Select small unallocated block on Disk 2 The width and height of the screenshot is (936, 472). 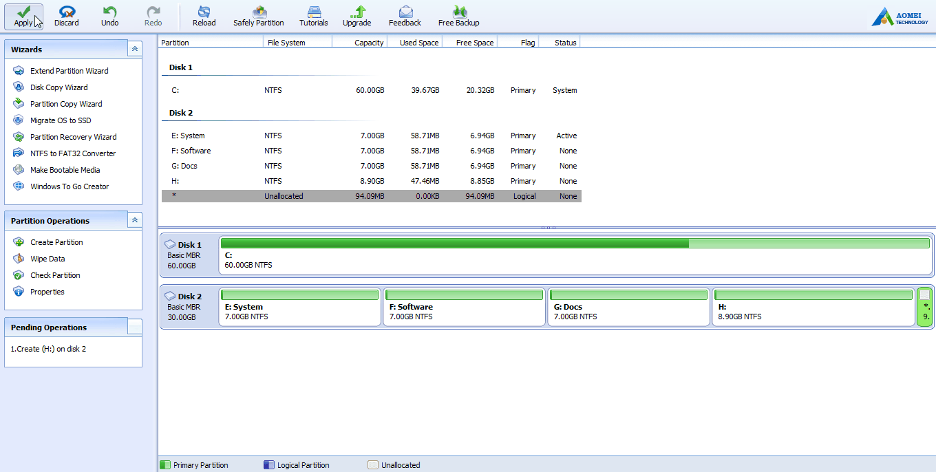coord(925,307)
